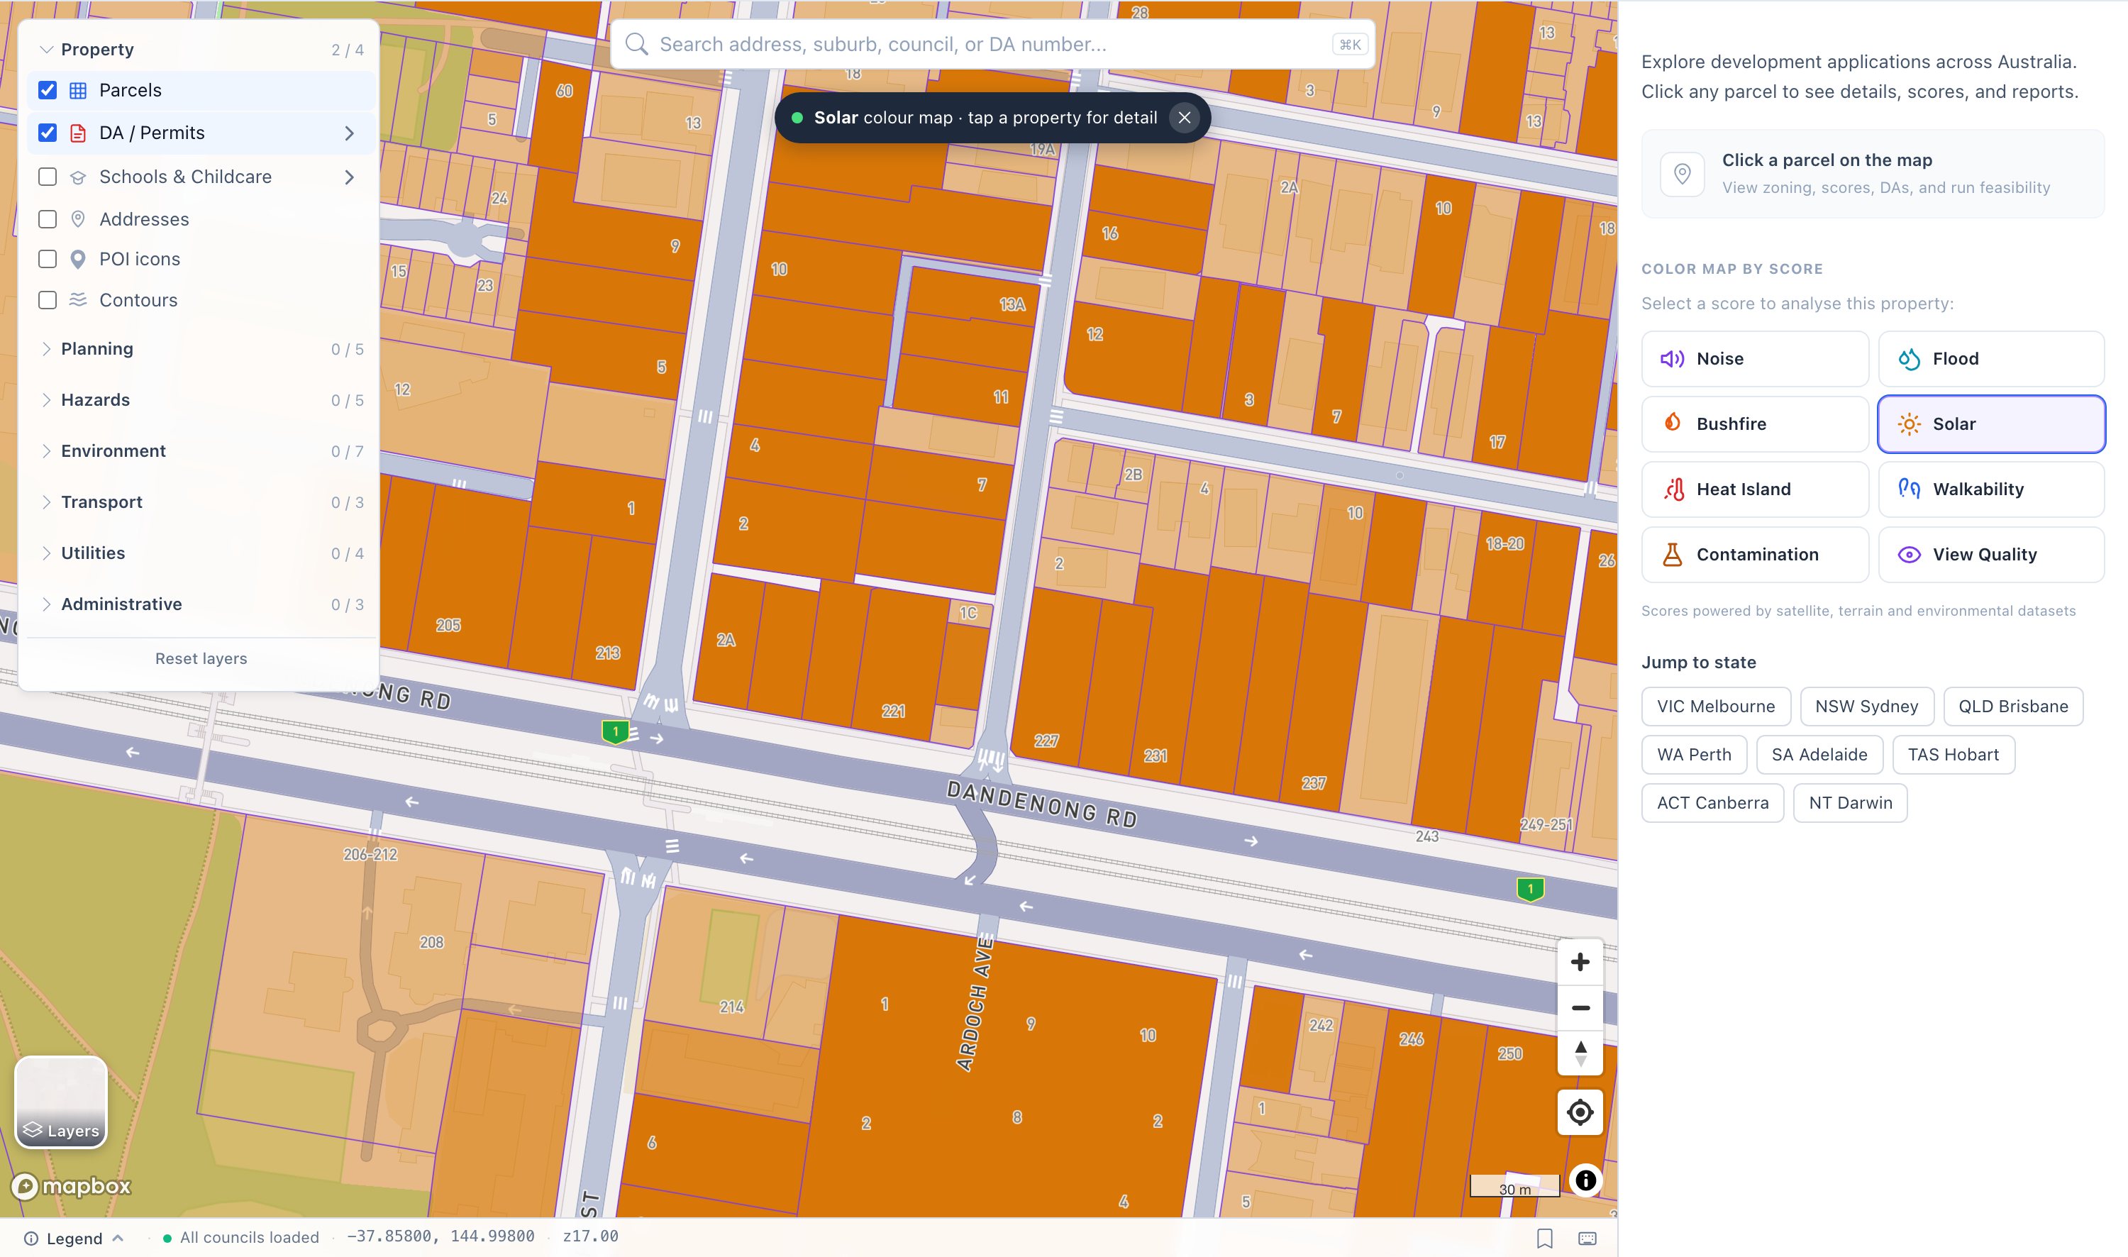
Task: Click the keyboard shortcuts icon in status bar
Action: click(x=1587, y=1239)
